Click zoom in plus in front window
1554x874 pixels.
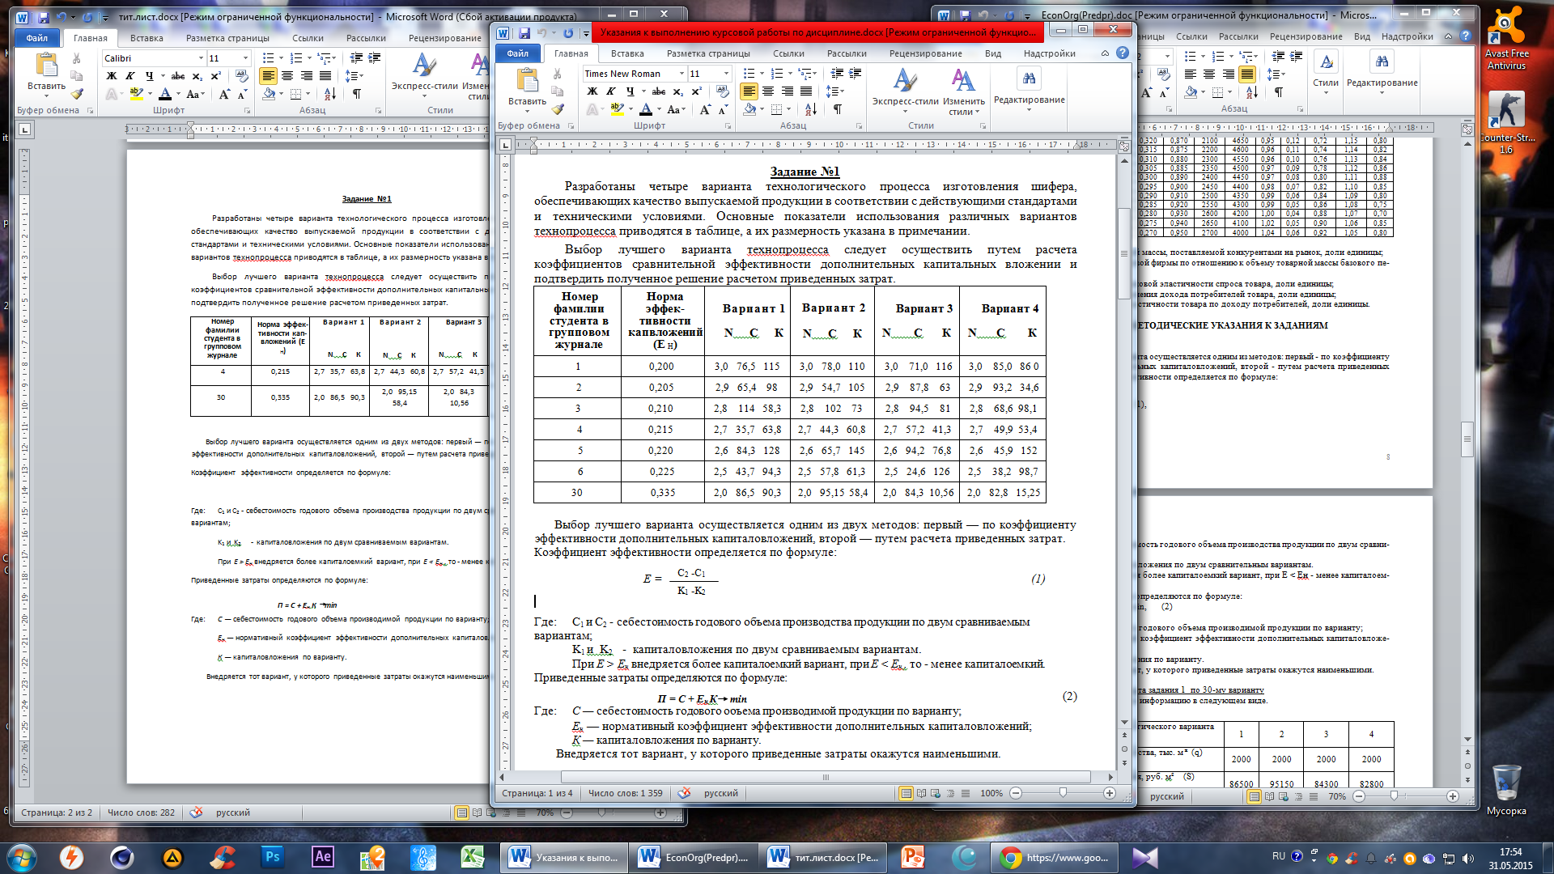[1110, 793]
